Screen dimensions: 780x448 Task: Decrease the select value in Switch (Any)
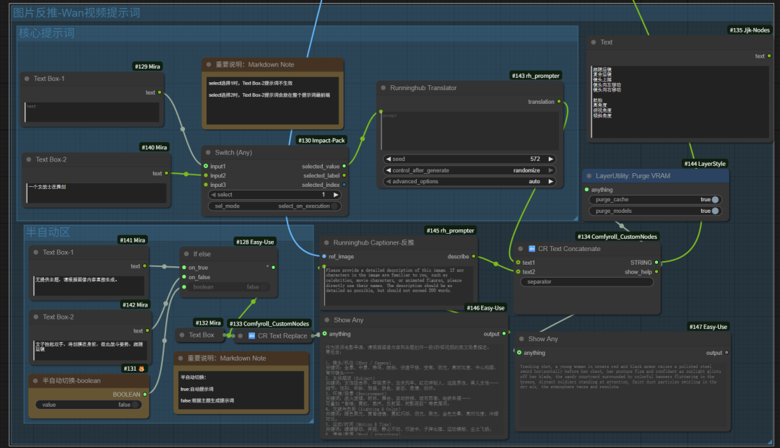(213, 195)
